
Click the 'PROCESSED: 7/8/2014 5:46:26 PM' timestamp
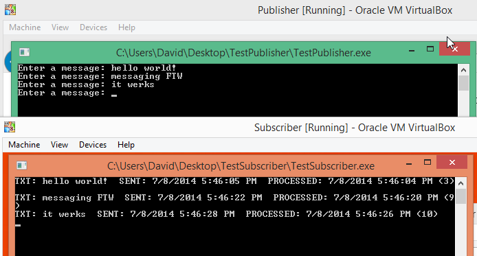pos(329,214)
